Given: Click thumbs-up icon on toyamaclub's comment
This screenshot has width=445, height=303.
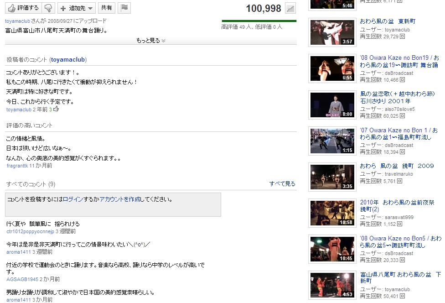Looking at the screenshot, I should [x=56, y=110].
